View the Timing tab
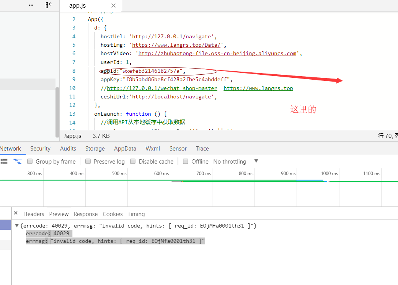Viewport: 398px width, 285px height. click(x=136, y=214)
